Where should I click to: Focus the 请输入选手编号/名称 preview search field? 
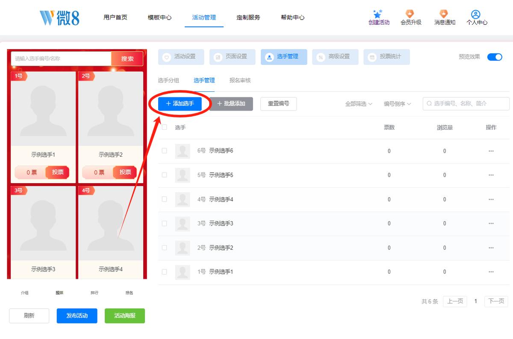click(61, 58)
